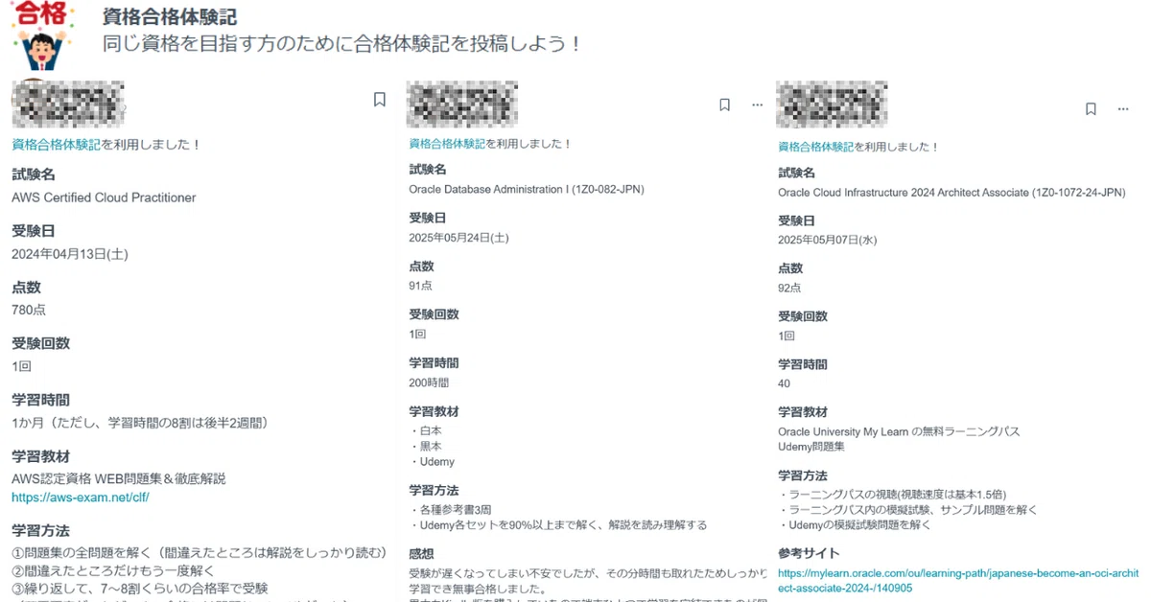Click the text Oracle University My Learn の無料ラーニングパス
The width and height of the screenshot is (1151, 602).
tap(899, 431)
